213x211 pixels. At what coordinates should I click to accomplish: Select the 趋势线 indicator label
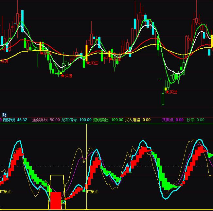[15, 120]
